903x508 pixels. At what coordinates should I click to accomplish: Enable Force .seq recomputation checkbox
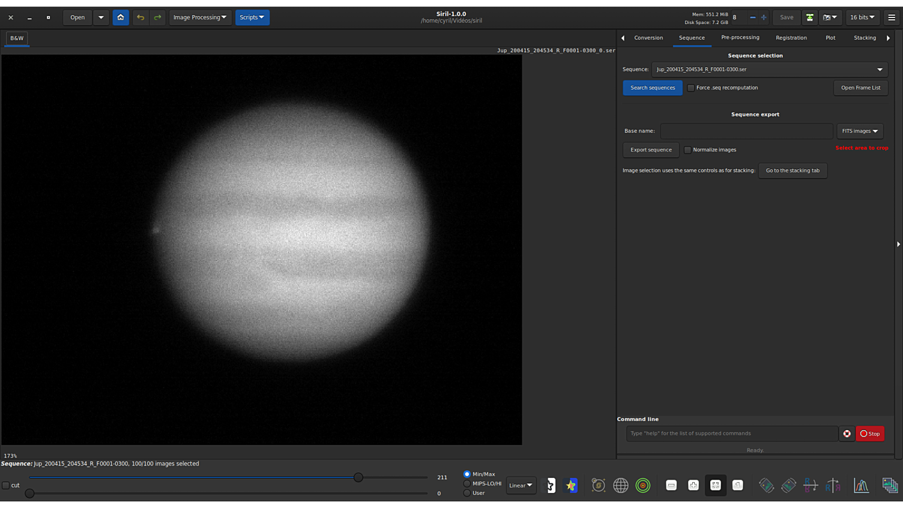click(691, 88)
